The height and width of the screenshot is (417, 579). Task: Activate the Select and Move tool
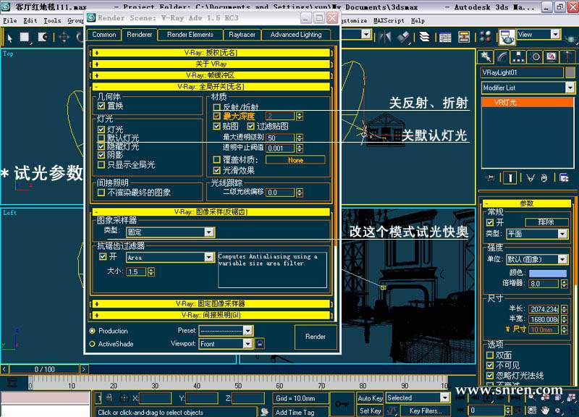[x=64, y=38]
